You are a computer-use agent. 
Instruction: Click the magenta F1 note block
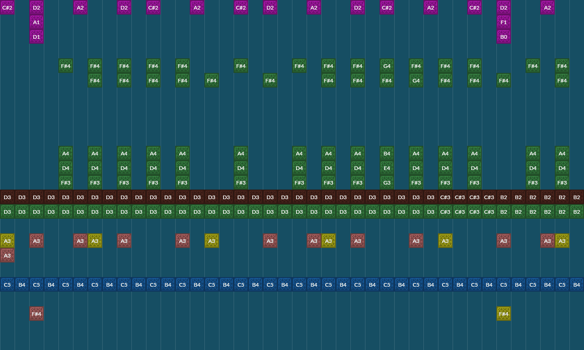(504, 22)
